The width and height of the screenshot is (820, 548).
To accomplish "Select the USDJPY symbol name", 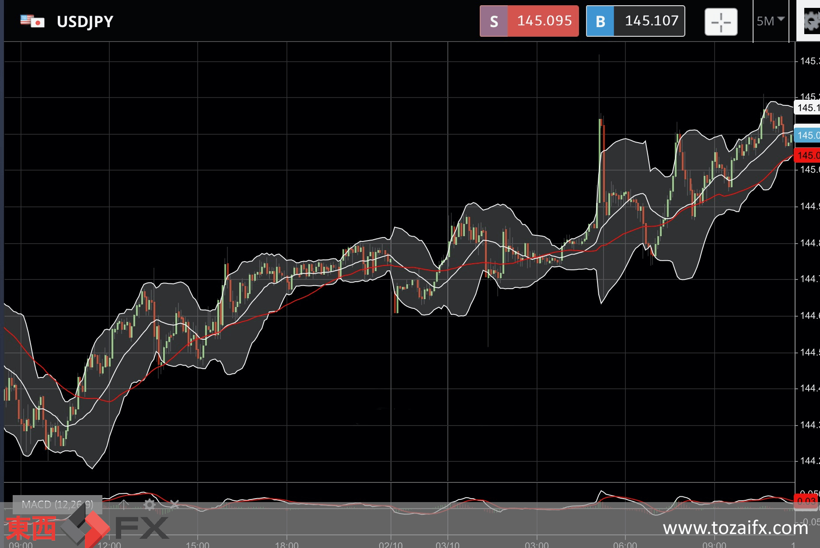I will (85, 21).
